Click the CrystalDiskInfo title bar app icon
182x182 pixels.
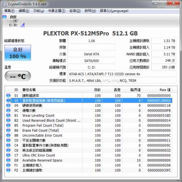pyautogui.click(x=5, y=4)
